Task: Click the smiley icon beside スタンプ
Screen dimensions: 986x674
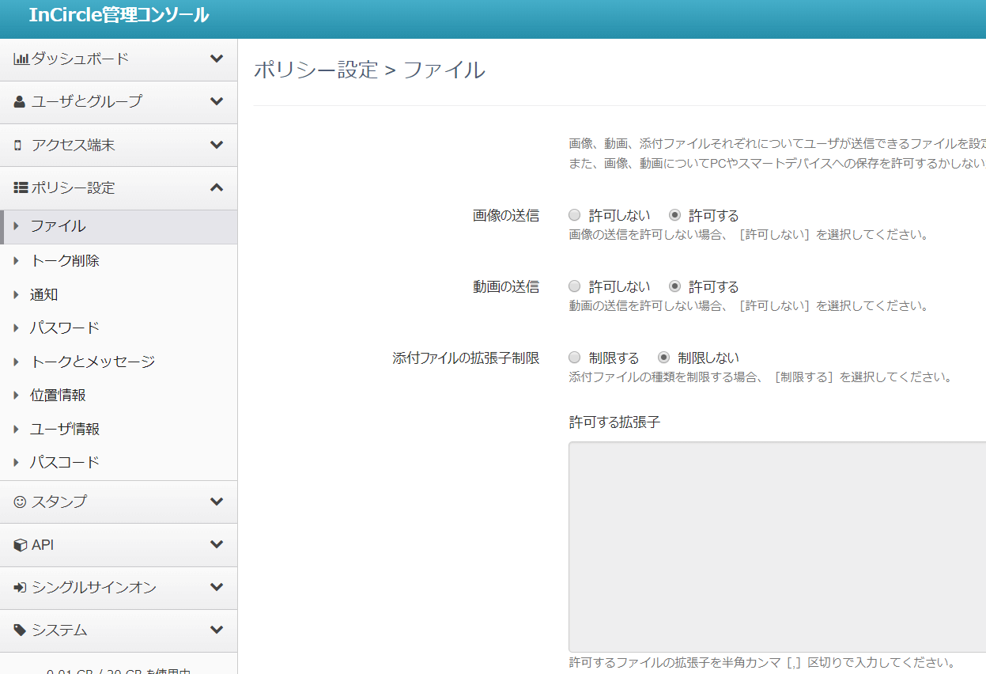Action: 20,502
